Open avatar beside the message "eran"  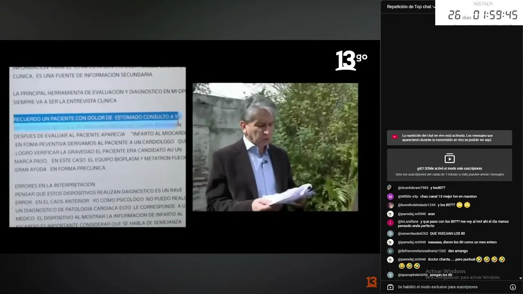click(390, 214)
